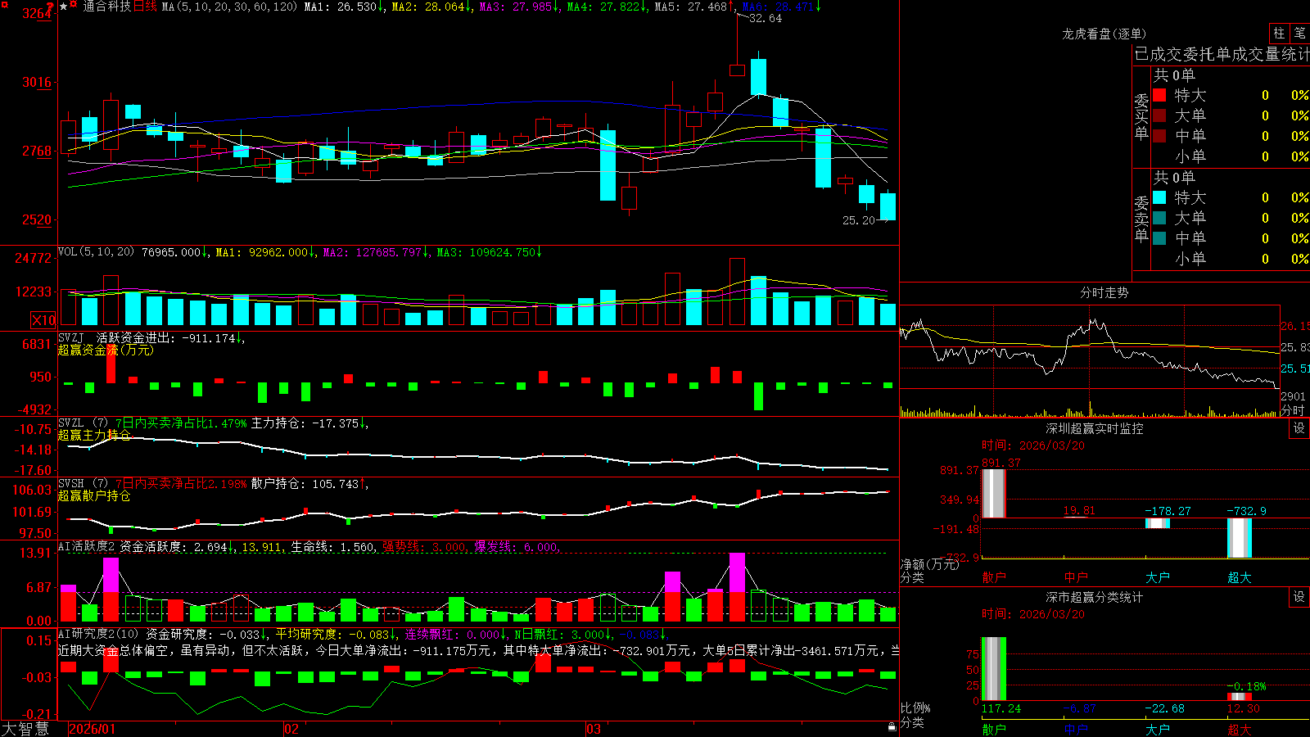Image resolution: width=1310 pixels, height=737 pixels.
Task: Click the MA(5,10,20,30,60,120) indicator parameters
Action: pyautogui.click(x=229, y=7)
